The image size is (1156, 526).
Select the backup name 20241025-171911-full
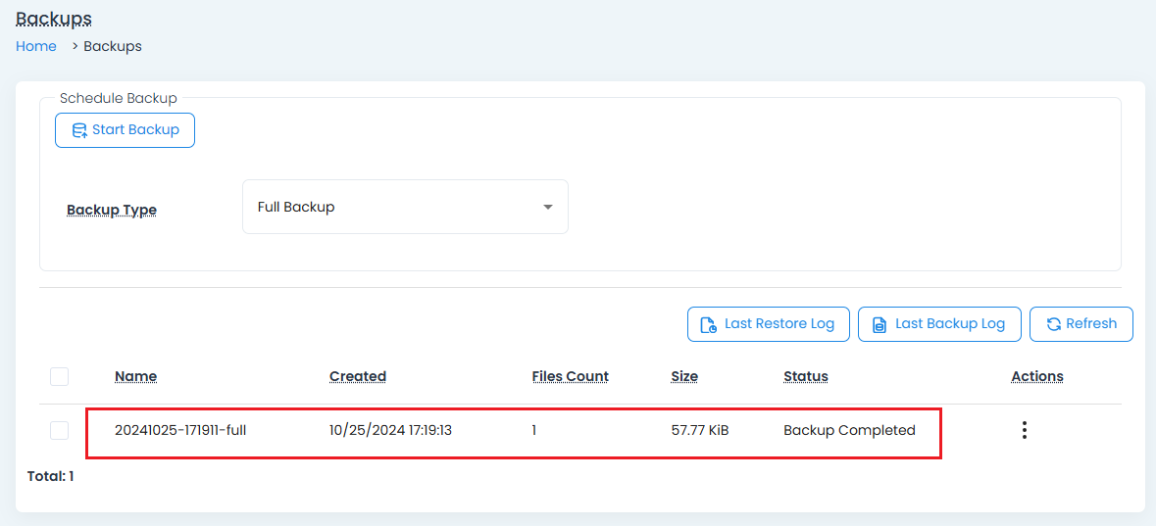click(x=180, y=430)
